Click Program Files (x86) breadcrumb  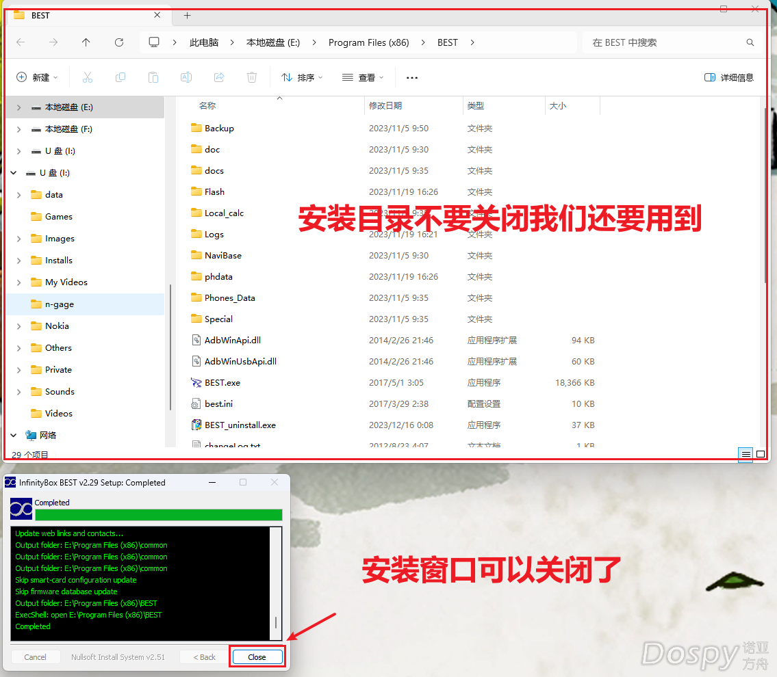(369, 42)
